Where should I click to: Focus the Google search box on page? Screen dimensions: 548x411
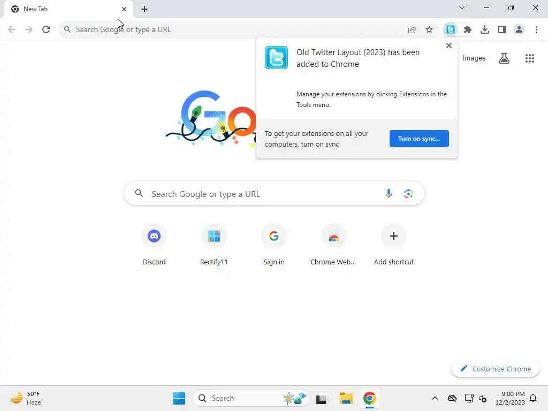(275, 193)
